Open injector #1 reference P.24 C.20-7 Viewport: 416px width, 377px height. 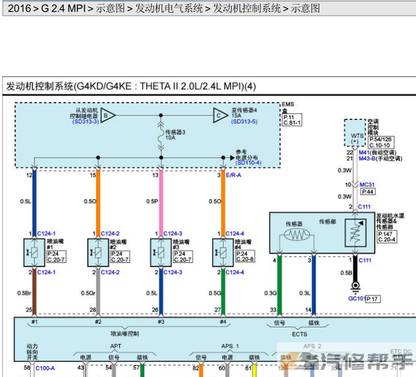pos(56,257)
